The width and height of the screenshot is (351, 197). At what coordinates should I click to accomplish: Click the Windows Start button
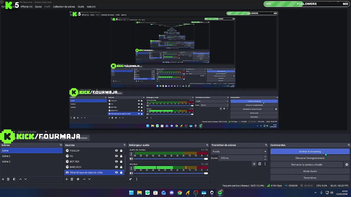(131, 193)
